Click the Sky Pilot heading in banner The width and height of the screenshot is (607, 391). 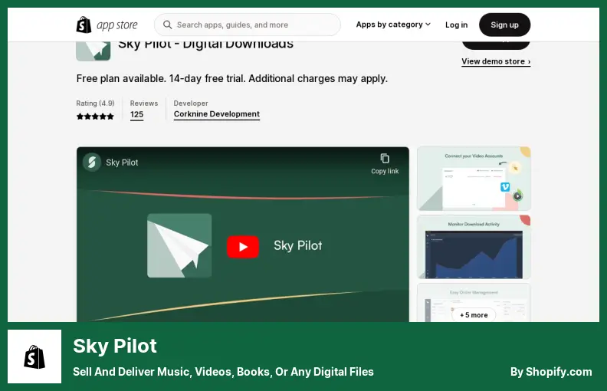[115, 346]
